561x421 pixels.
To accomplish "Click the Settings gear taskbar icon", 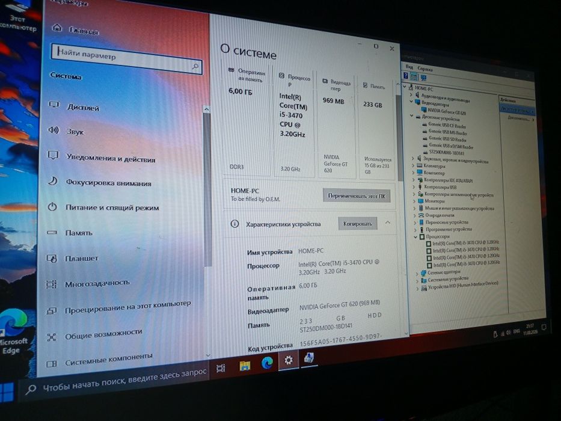I will click(289, 360).
